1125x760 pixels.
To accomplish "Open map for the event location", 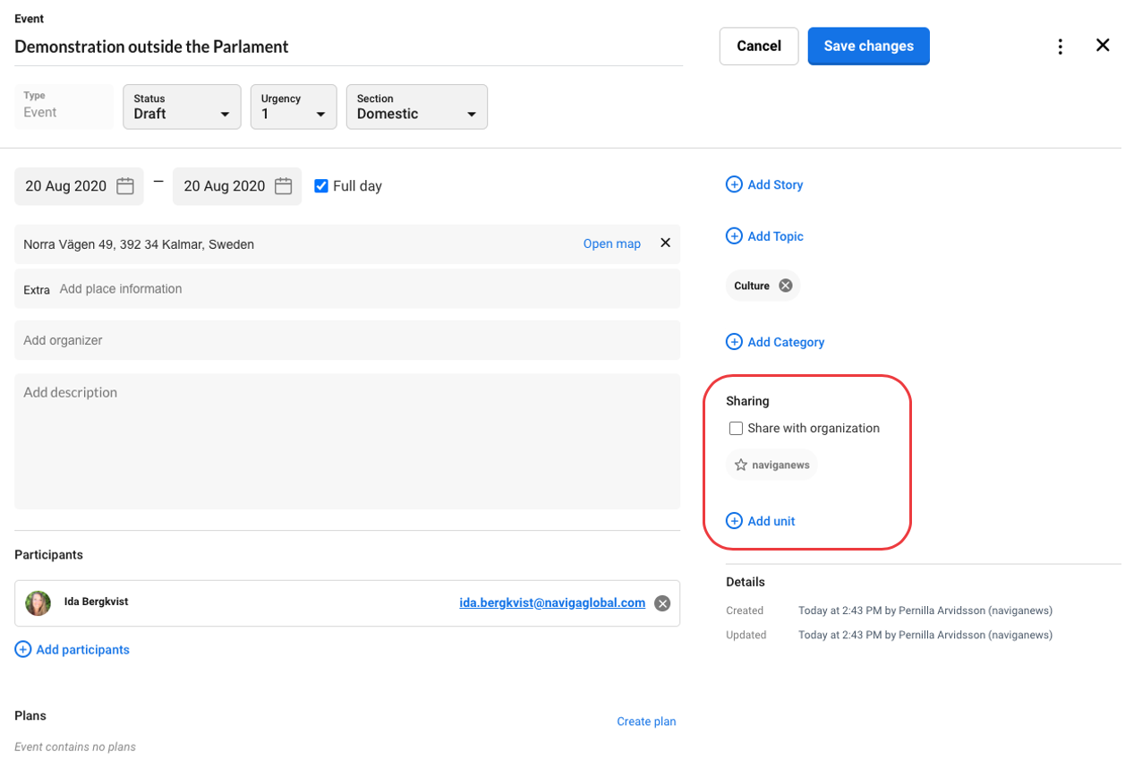I will click(x=611, y=243).
